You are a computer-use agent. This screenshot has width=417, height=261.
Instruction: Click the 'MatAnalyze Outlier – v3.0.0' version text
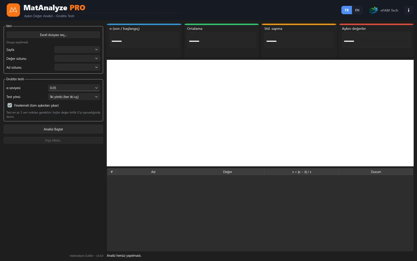click(x=87, y=256)
